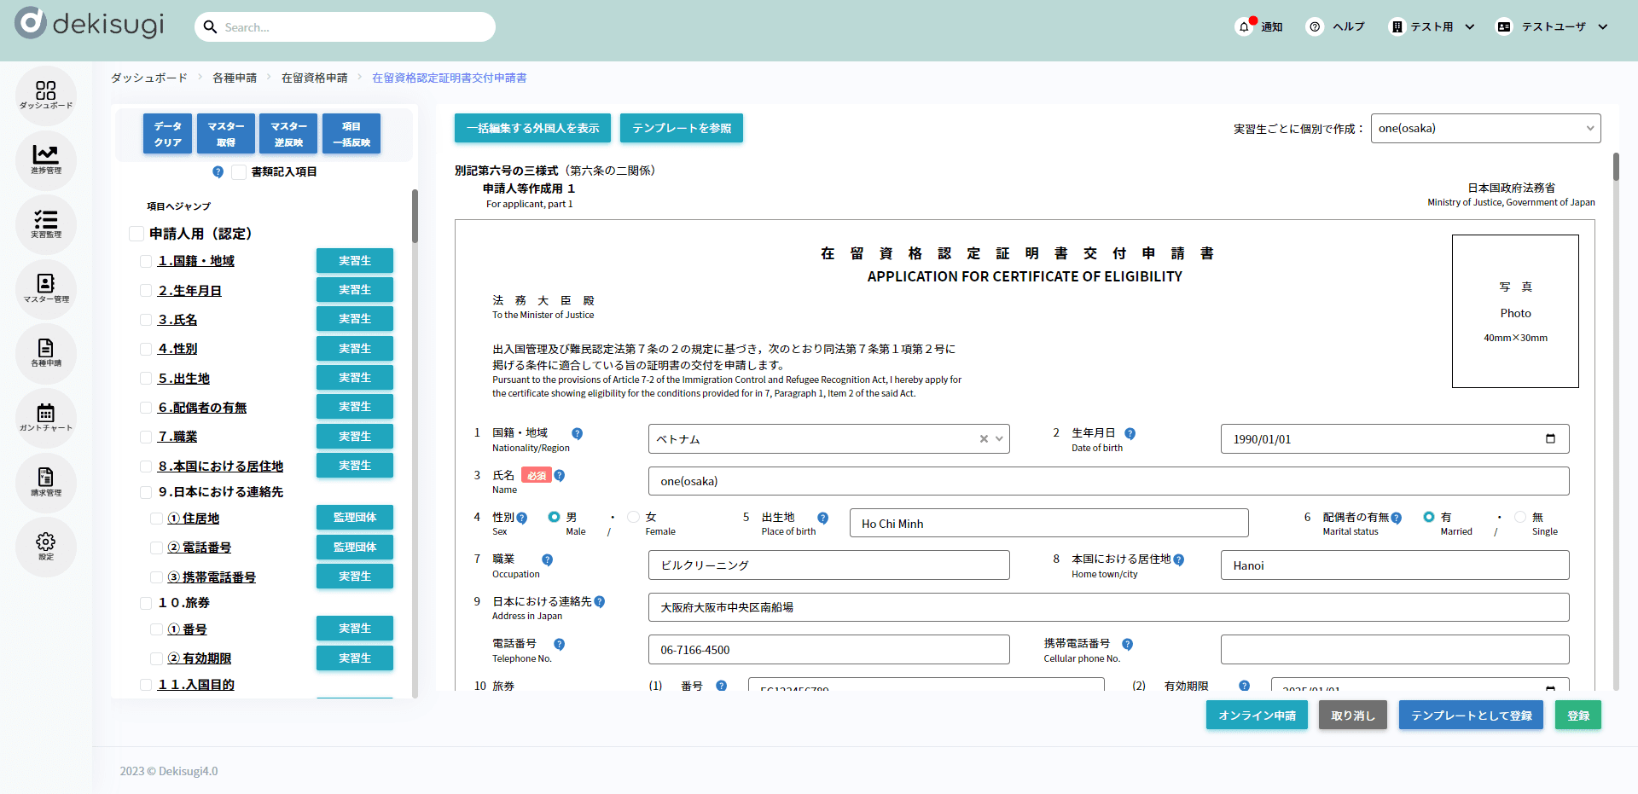This screenshot has height=794, width=1638.
Task: Click the notification bell icon
Action: tap(1244, 27)
